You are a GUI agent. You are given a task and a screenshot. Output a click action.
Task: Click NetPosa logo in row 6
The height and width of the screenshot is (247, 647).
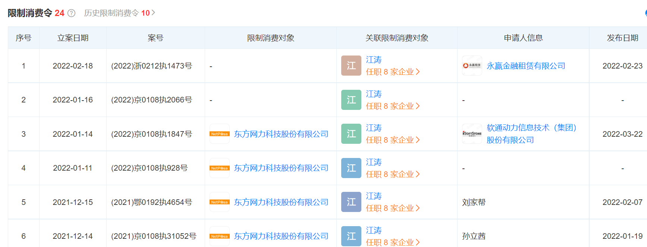[x=219, y=236]
